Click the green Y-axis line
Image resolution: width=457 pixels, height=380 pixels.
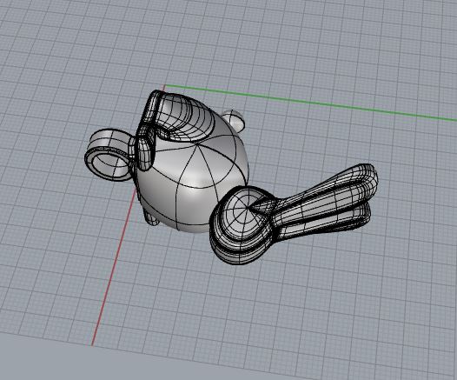[x=309, y=102]
